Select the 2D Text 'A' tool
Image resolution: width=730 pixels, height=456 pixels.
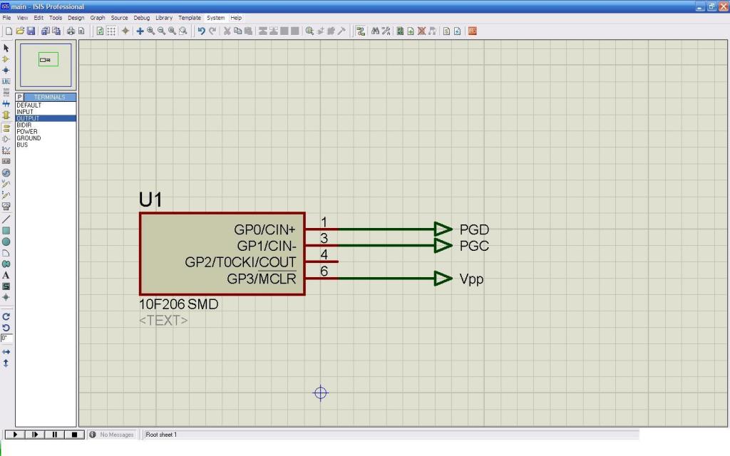(6, 275)
